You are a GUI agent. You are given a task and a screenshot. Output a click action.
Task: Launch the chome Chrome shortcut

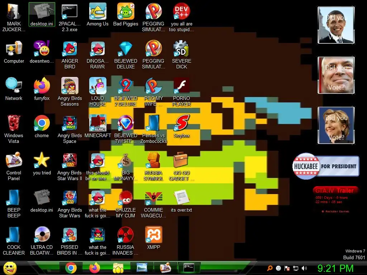42,126
